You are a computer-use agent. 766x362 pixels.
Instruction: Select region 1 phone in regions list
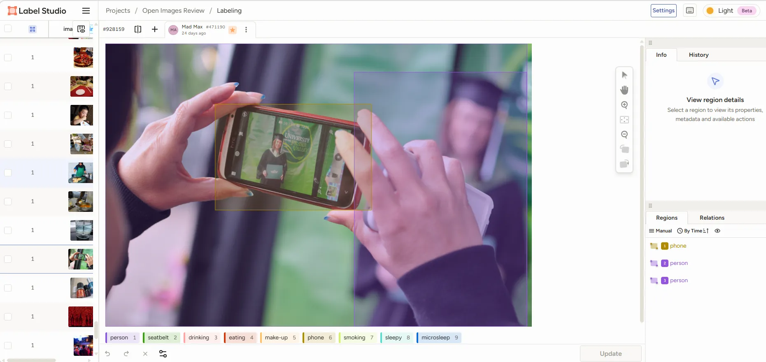pos(705,246)
